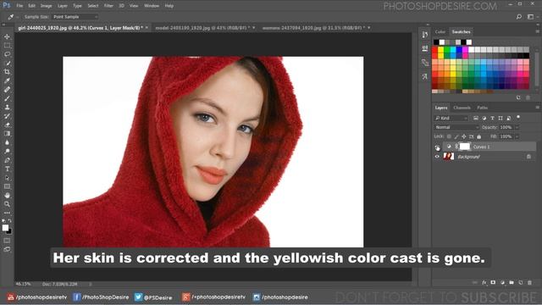The image size is (542, 305).
Task: Select the Rectangle shape tool
Action: [x=7, y=186]
